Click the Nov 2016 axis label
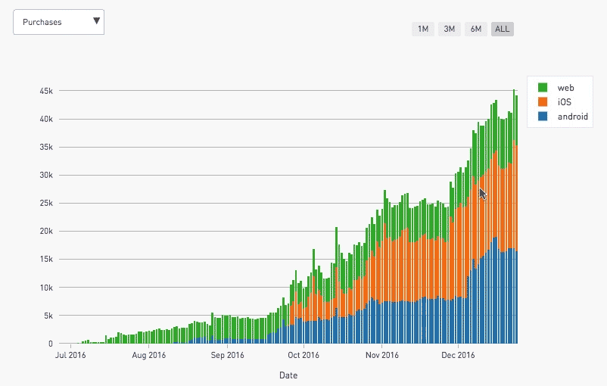 [381, 355]
